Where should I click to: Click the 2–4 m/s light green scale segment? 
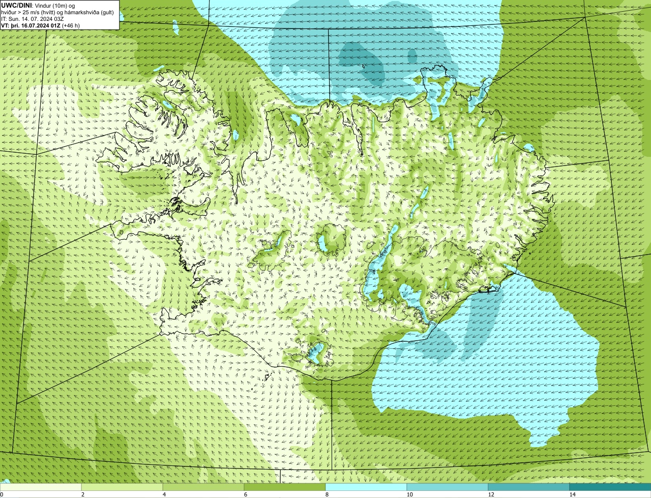[x=122, y=487]
